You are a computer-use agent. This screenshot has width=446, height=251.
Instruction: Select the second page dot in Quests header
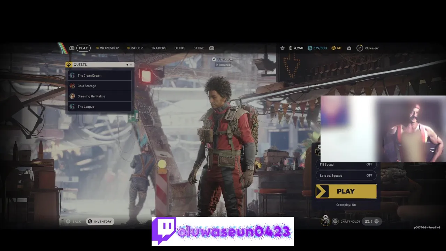131,64
